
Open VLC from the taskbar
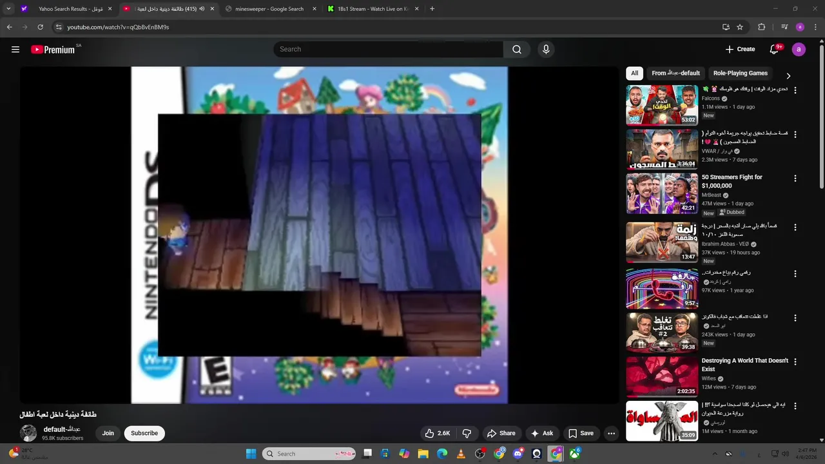[x=461, y=454]
